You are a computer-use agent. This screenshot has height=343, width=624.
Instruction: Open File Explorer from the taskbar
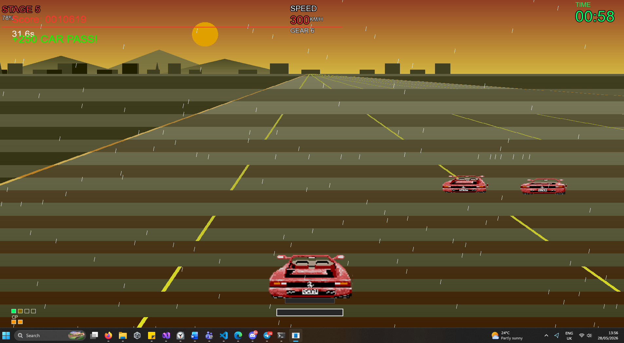click(x=123, y=335)
